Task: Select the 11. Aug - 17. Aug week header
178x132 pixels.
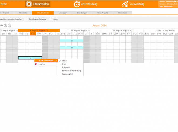Action: pos(80,30)
